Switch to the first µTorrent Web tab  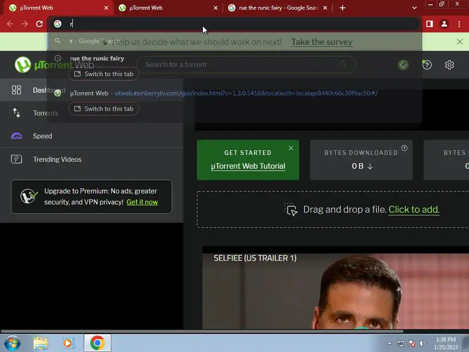tap(57, 8)
